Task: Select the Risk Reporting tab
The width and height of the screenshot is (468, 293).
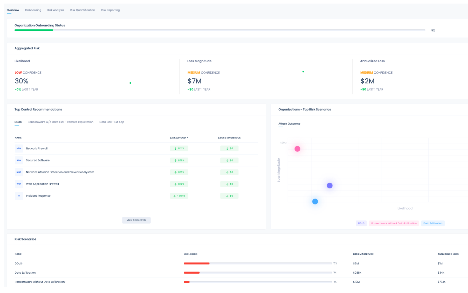Action: click(x=110, y=10)
